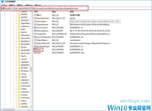Click the LocalSystem data of ObjectName
This screenshot has height=111, width=152.
point(75,40)
